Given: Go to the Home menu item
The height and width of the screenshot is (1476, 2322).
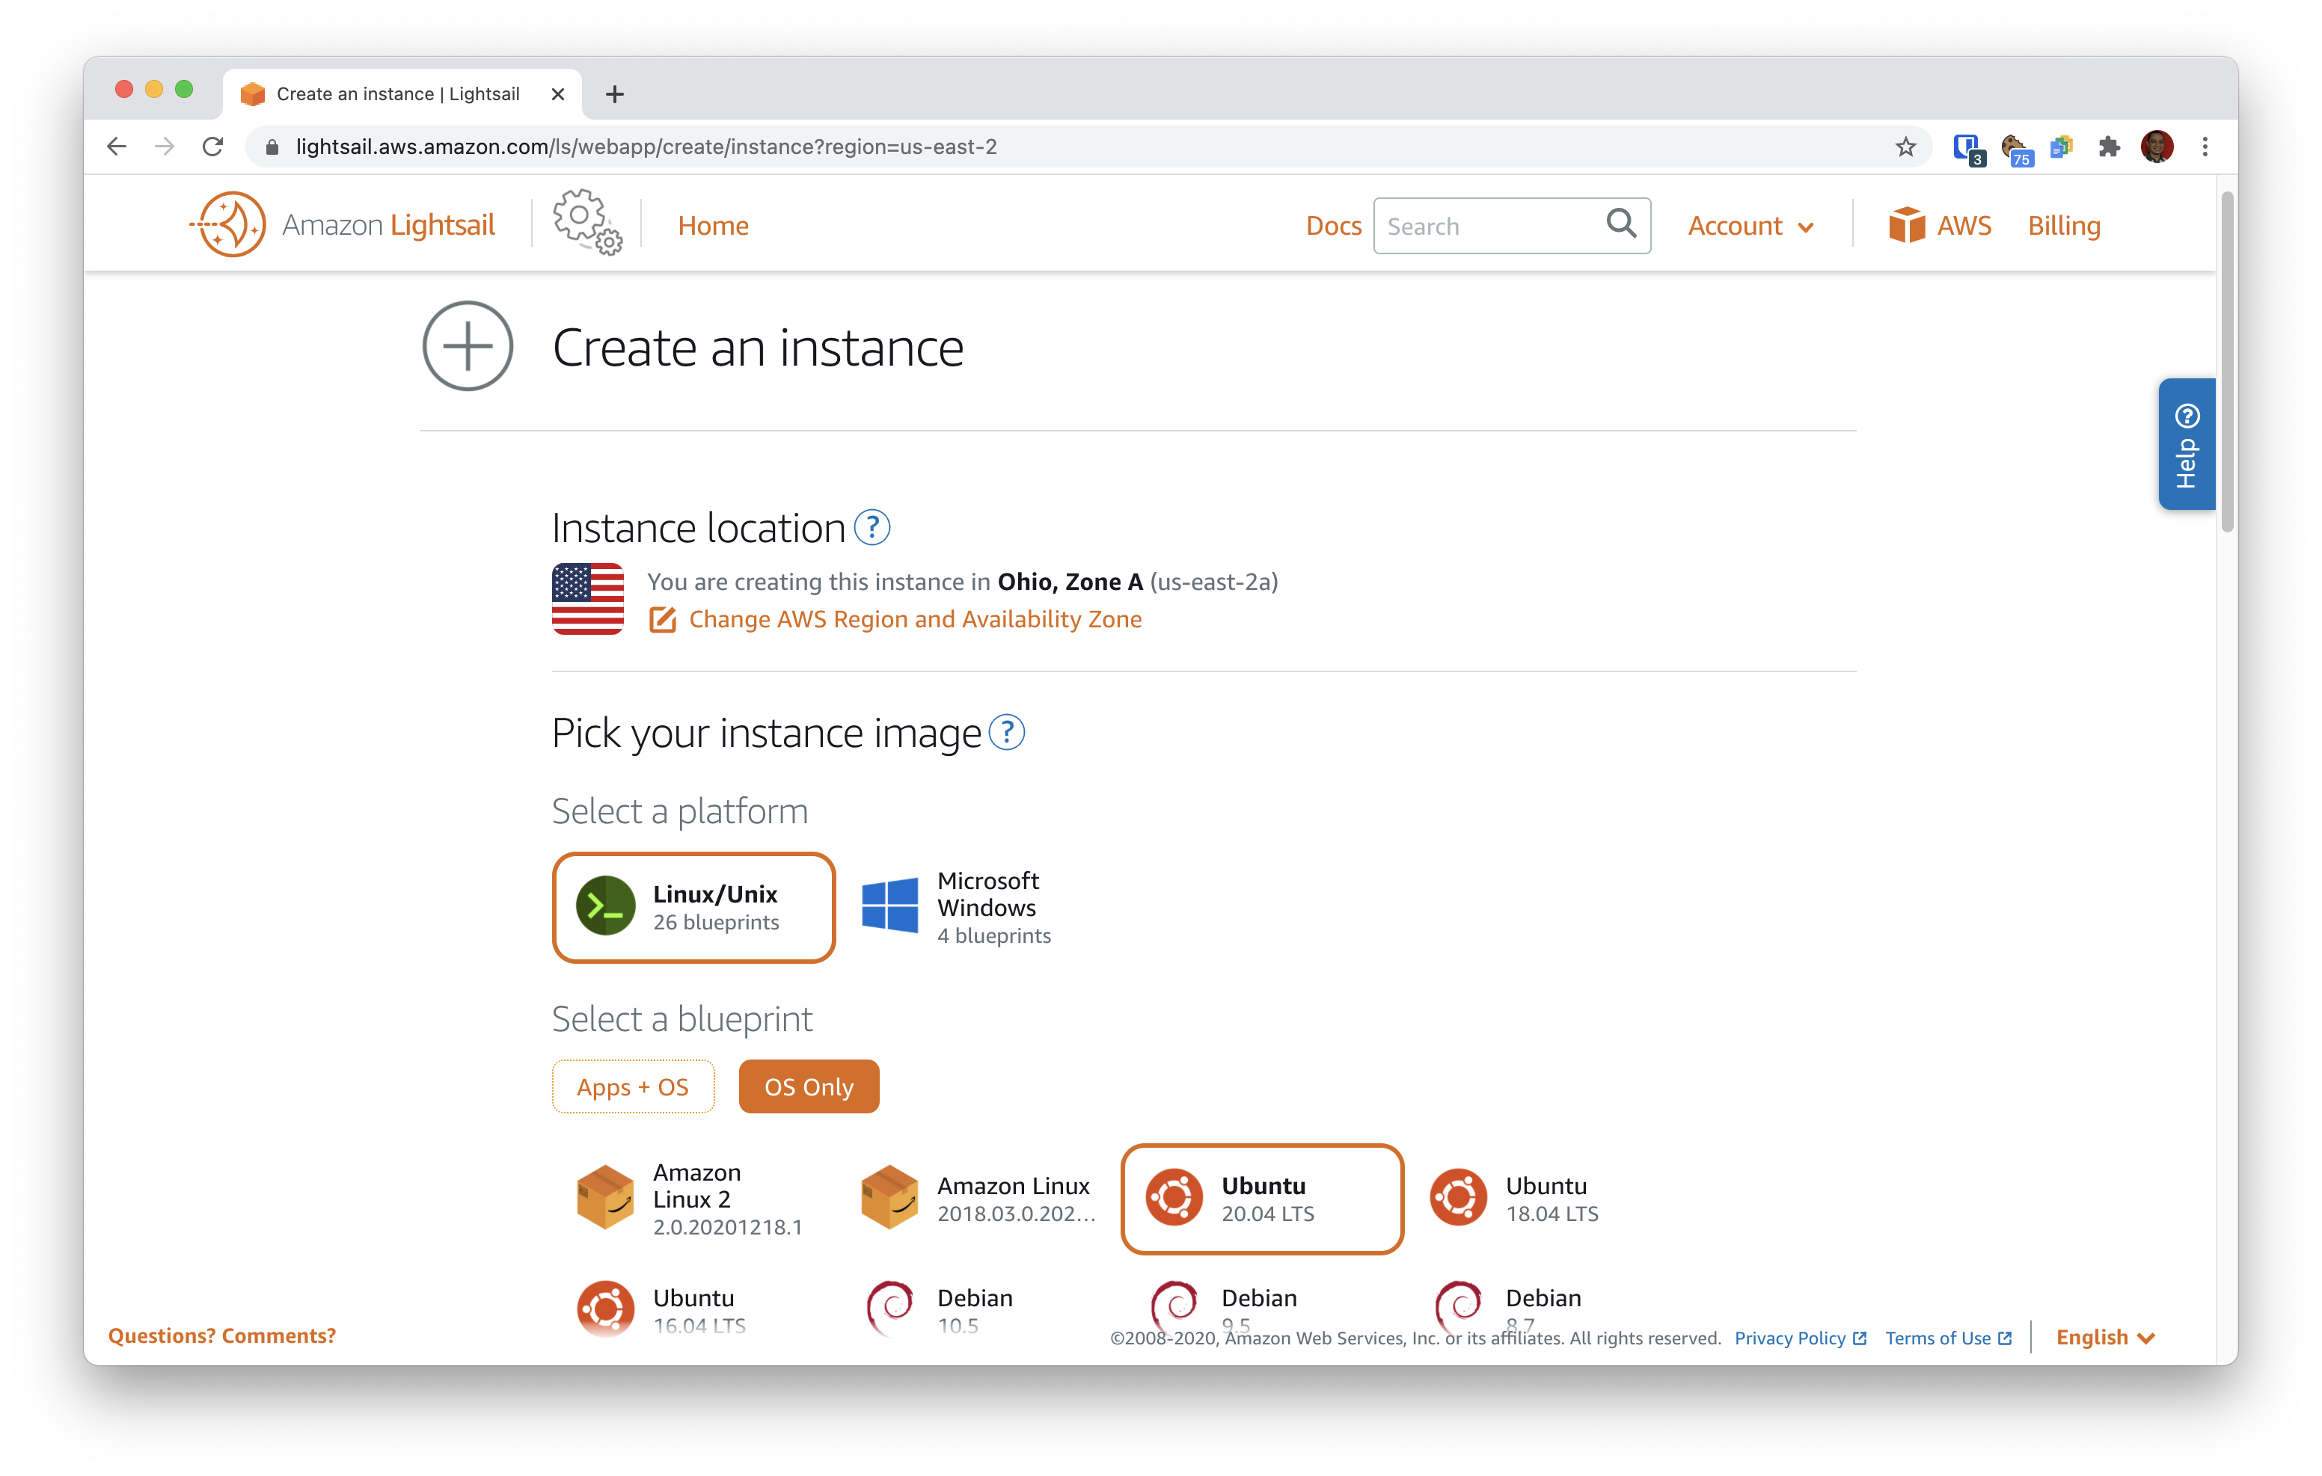Looking at the screenshot, I should (713, 226).
